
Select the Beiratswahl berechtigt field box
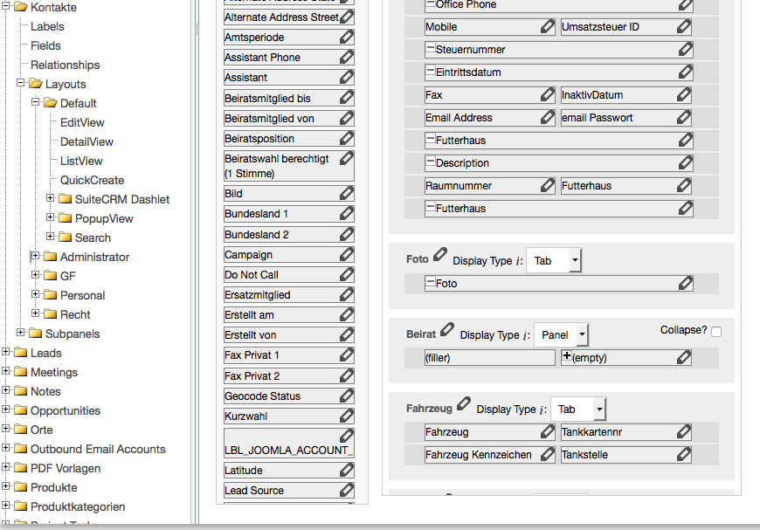(x=289, y=166)
